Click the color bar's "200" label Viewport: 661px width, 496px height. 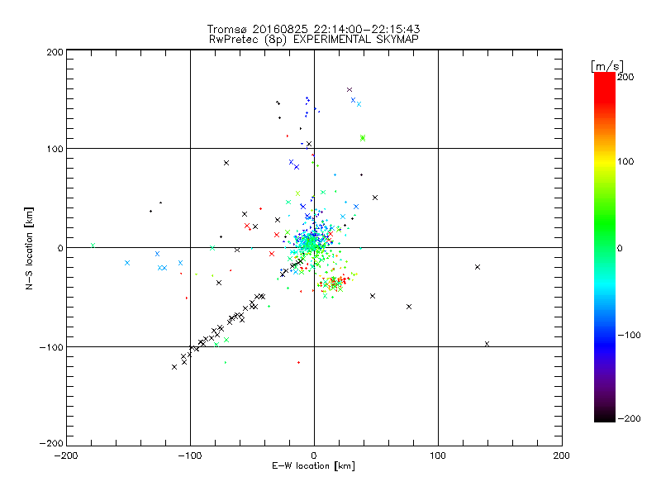(625, 77)
